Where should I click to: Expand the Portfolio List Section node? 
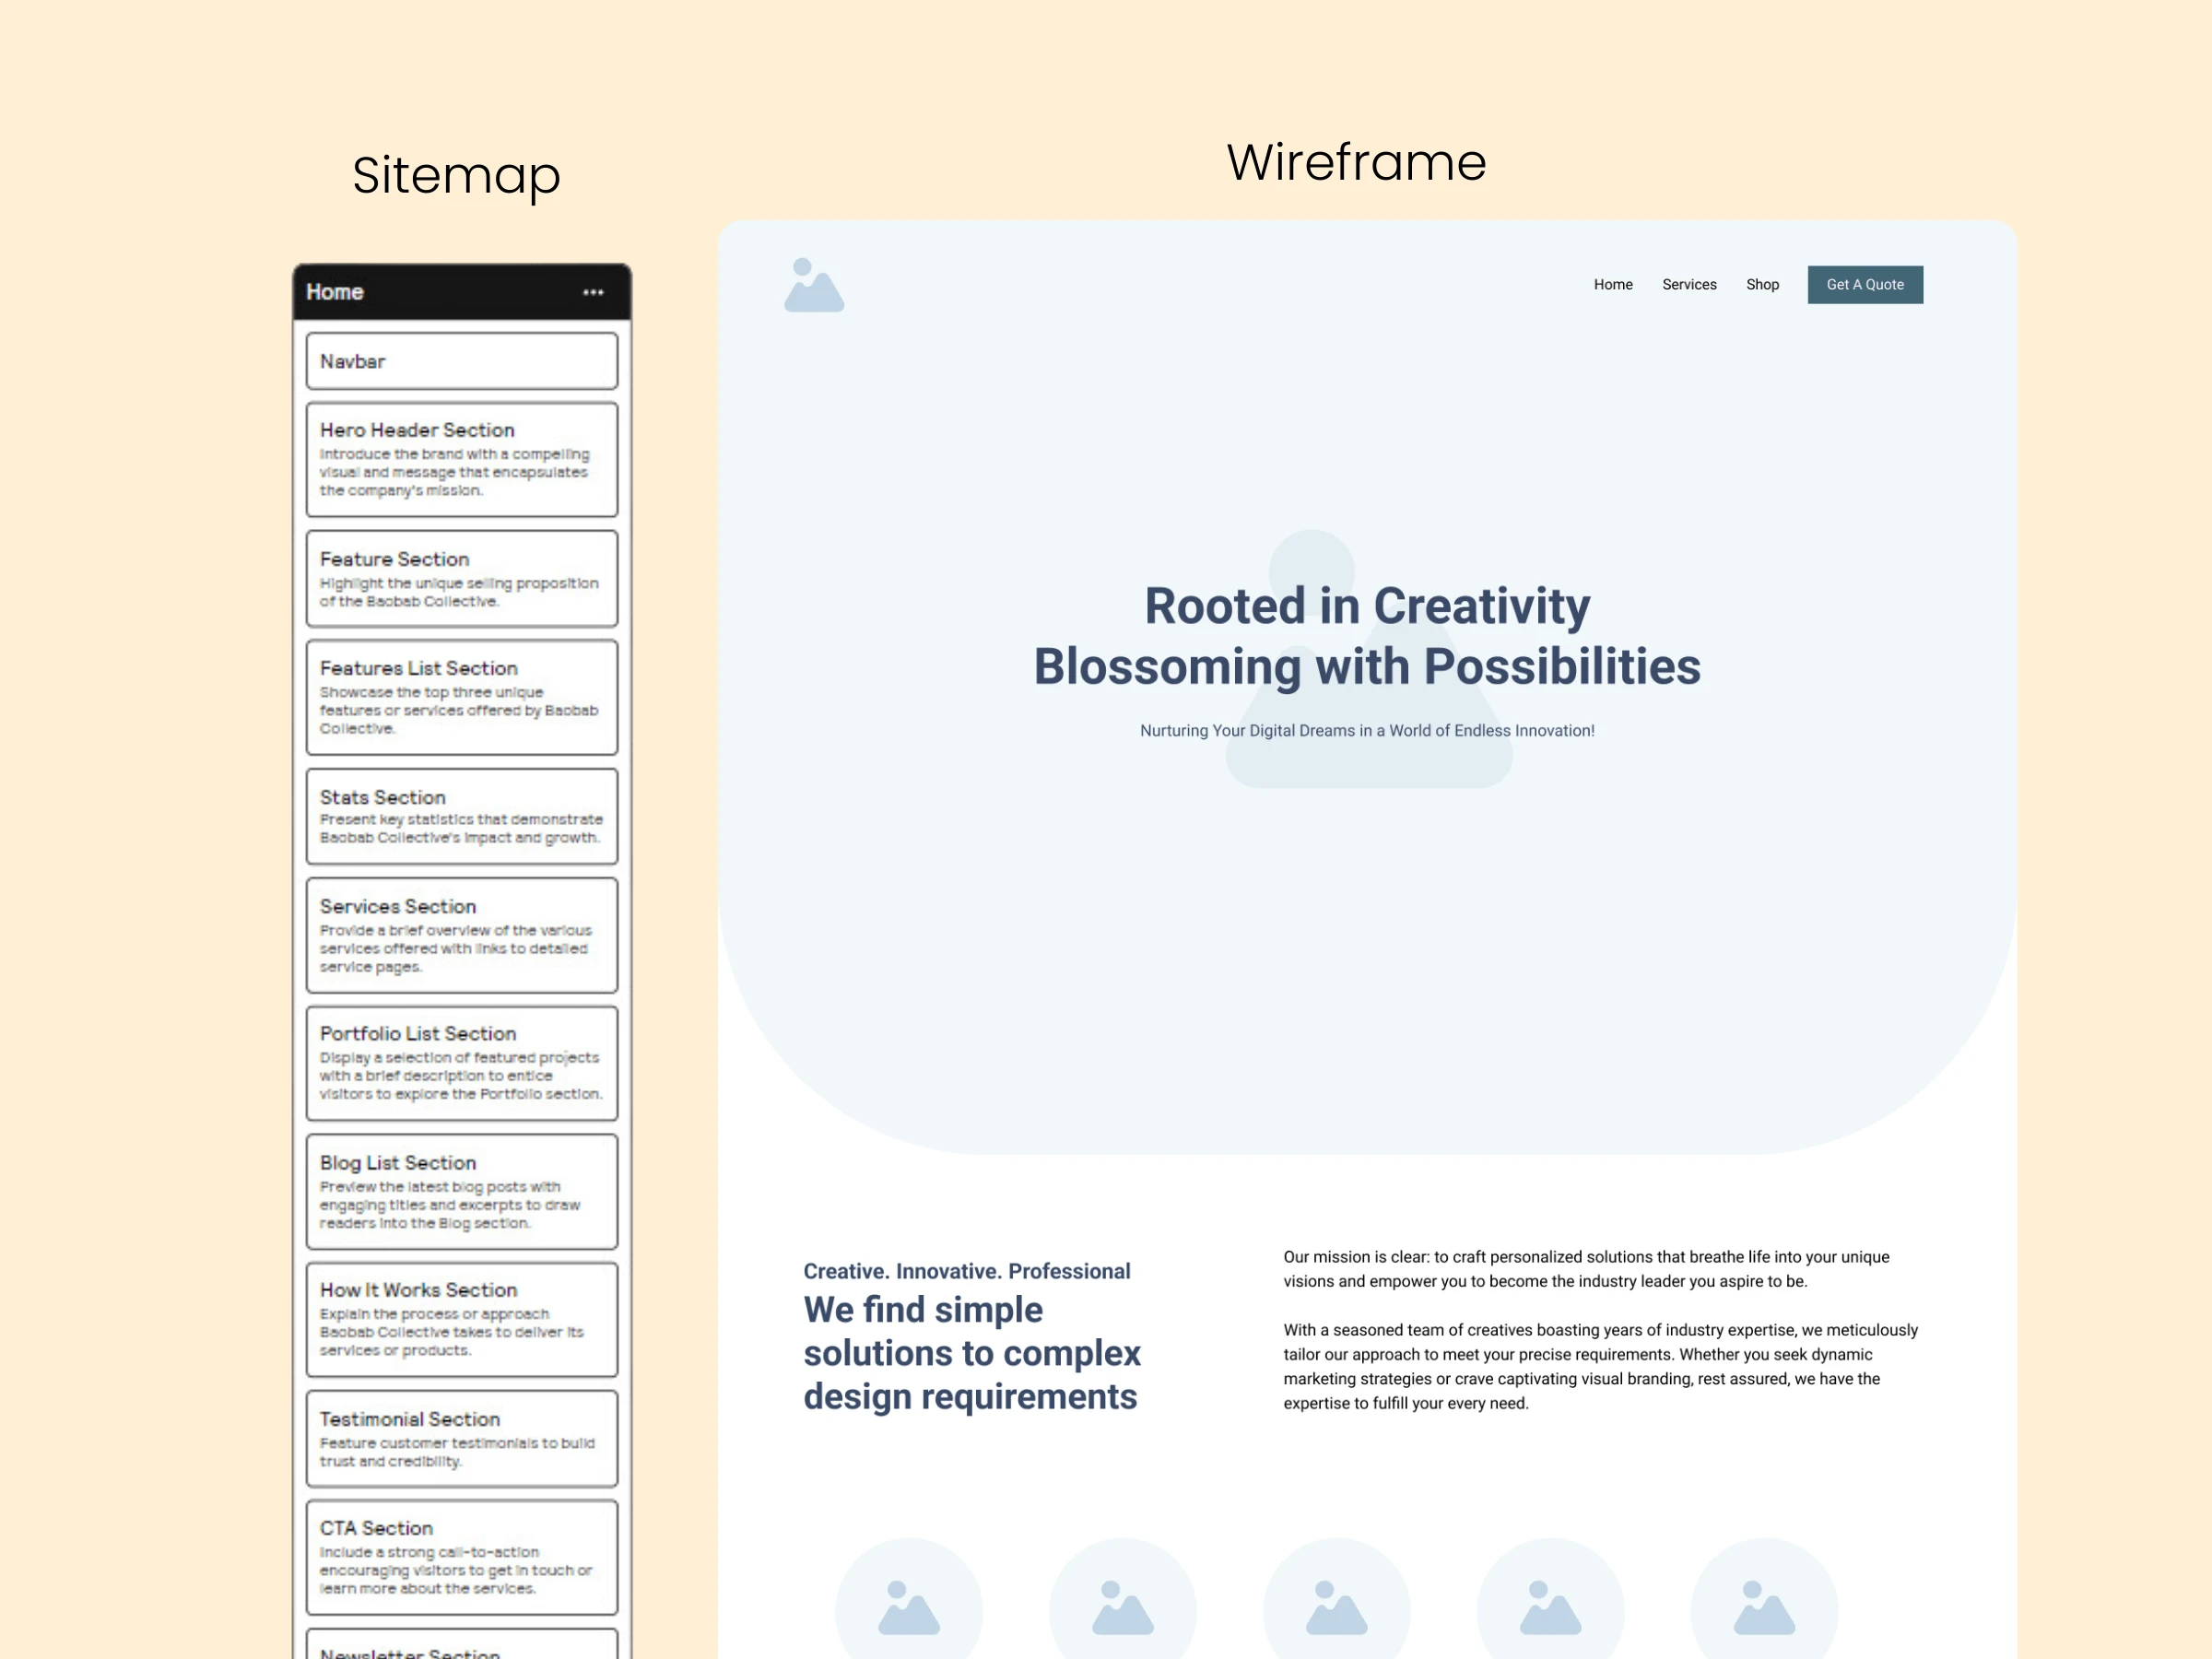[x=462, y=1065]
